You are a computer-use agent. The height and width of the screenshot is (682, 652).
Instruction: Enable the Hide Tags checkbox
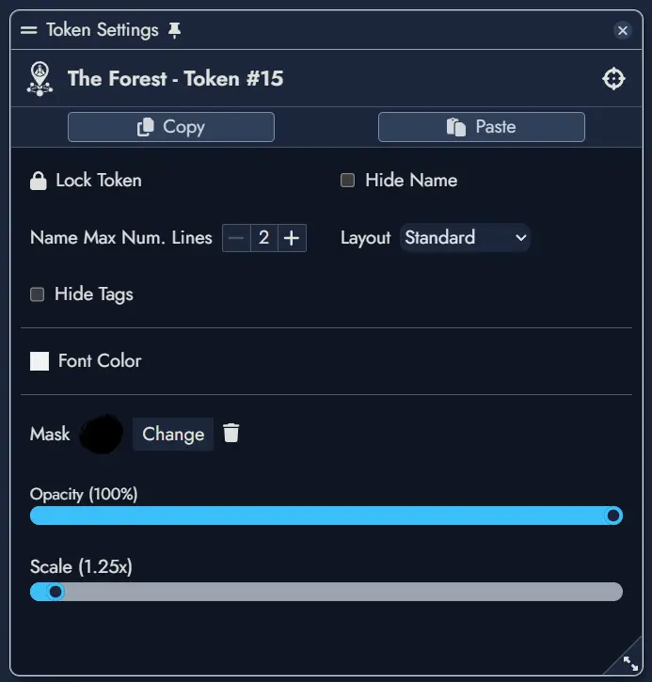38,294
